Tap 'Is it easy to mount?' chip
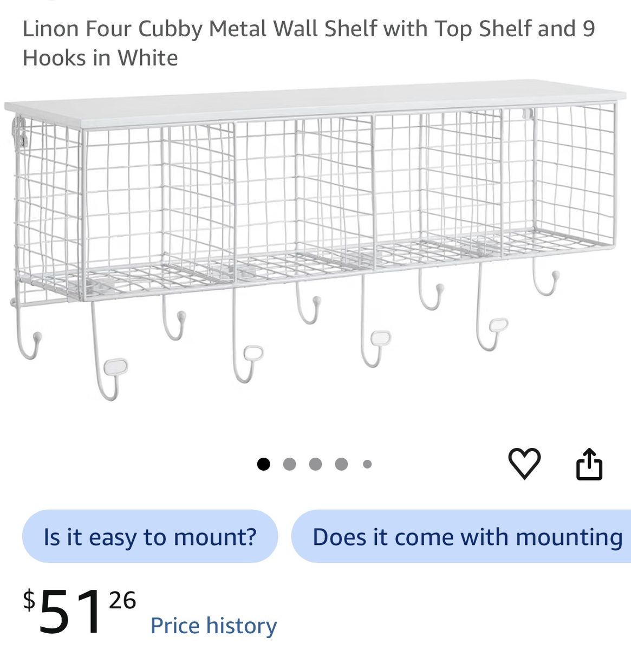 coord(150,536)
